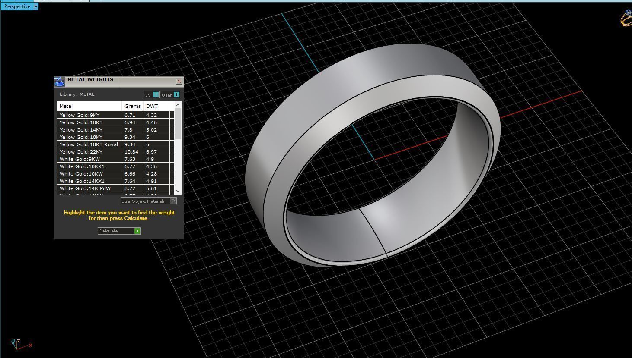Viewport: 632px width, 358px height.
Task: Select the White Gold:10KW row
Action: tap(115, 174)
